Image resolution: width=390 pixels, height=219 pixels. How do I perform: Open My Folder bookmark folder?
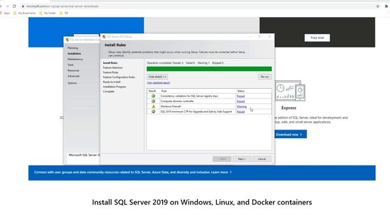coord(48,13)
